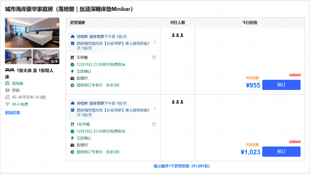Click the room area icon beside 42–45平方米
Viewport: 310px width, 174px height.
7,97
